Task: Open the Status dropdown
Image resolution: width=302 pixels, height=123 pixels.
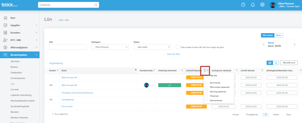Action: (x=152, y=47)
